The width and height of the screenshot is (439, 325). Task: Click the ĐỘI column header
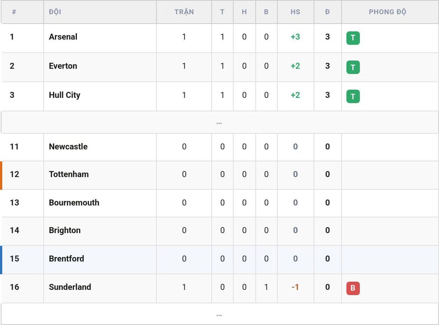tap(55, 12)
